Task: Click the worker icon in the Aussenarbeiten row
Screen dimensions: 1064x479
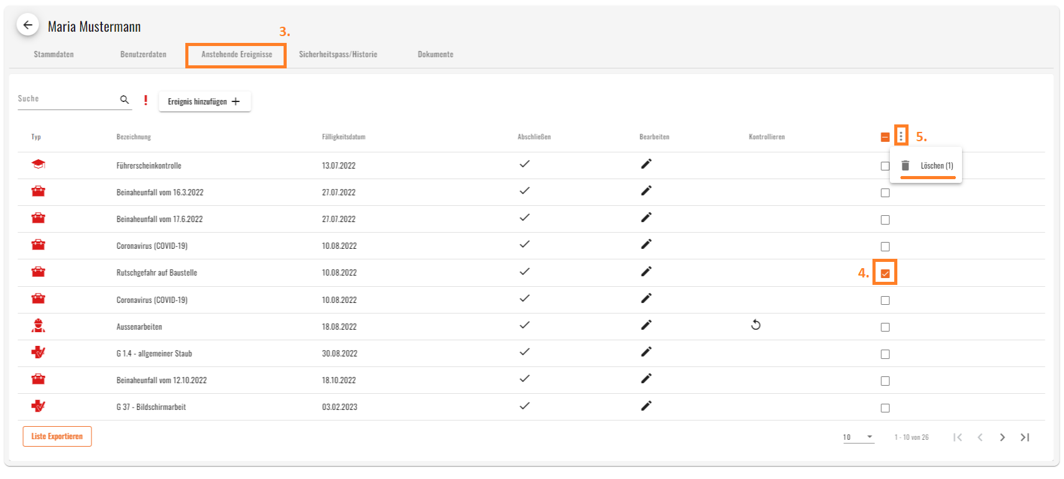Action: click(39, 325)
